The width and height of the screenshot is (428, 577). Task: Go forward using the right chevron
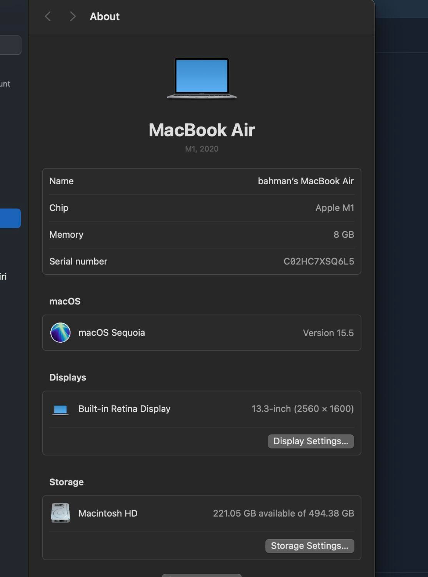click(x=73, y=17)
